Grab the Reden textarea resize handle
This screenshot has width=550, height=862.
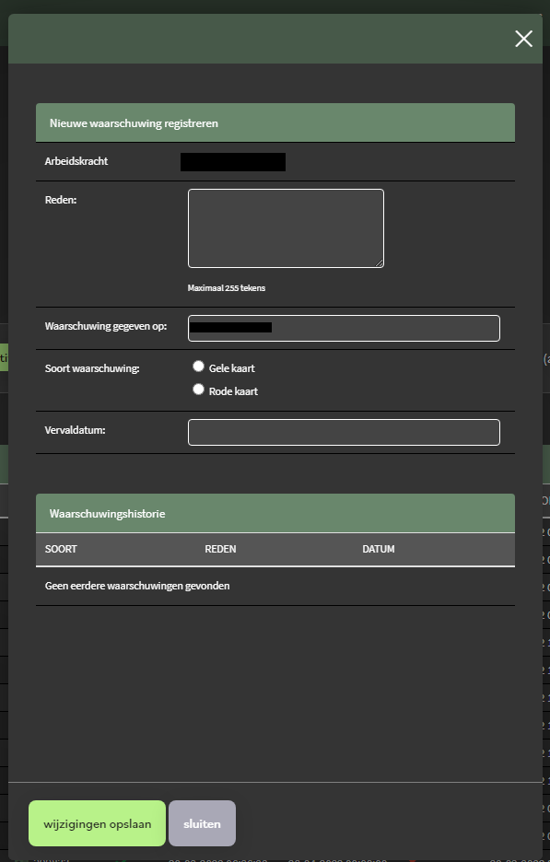click(379, 262)
